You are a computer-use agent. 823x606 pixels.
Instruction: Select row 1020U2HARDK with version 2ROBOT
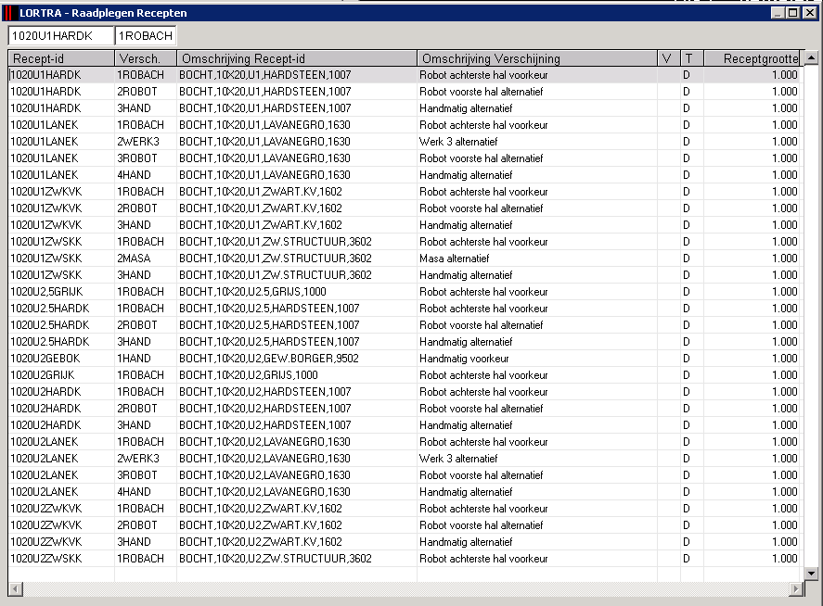406,409
